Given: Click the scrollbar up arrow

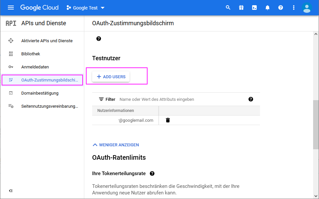Looking at the screenshot, I should point(316,34).
